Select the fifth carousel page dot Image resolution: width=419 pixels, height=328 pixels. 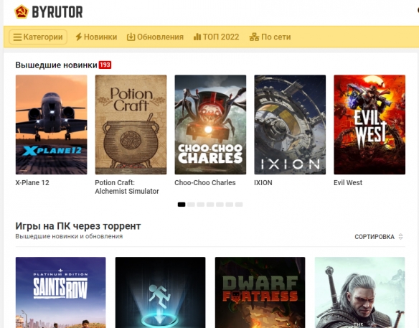pos(220,205)
